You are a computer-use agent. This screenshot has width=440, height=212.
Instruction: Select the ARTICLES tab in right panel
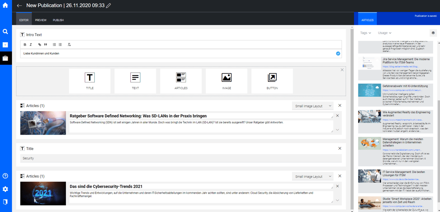click(x=367, y=20)
